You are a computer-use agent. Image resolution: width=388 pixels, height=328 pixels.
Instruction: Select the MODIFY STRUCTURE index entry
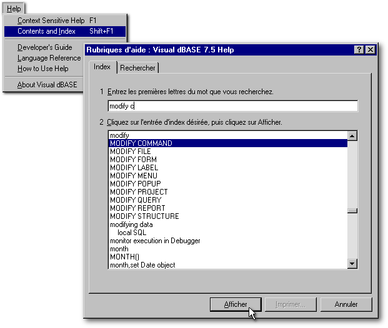click(x=228, y=216)
